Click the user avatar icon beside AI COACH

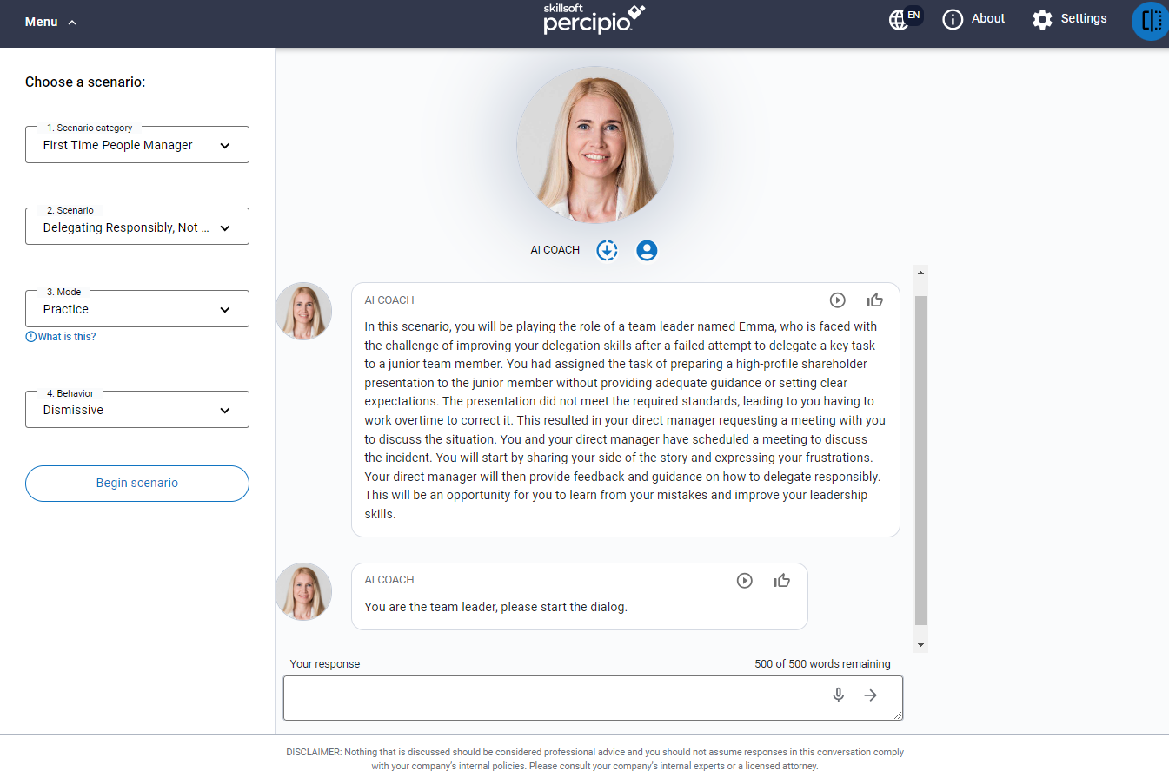(x=646, y=251)
